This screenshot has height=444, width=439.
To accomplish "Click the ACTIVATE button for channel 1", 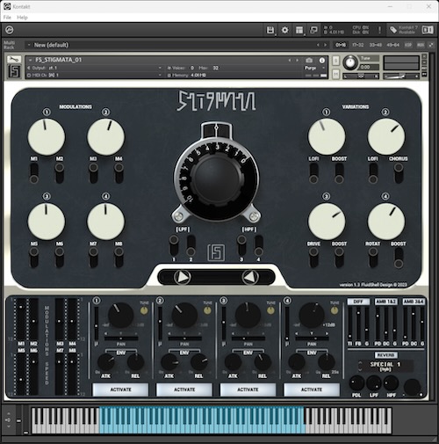I will point(120,389).
